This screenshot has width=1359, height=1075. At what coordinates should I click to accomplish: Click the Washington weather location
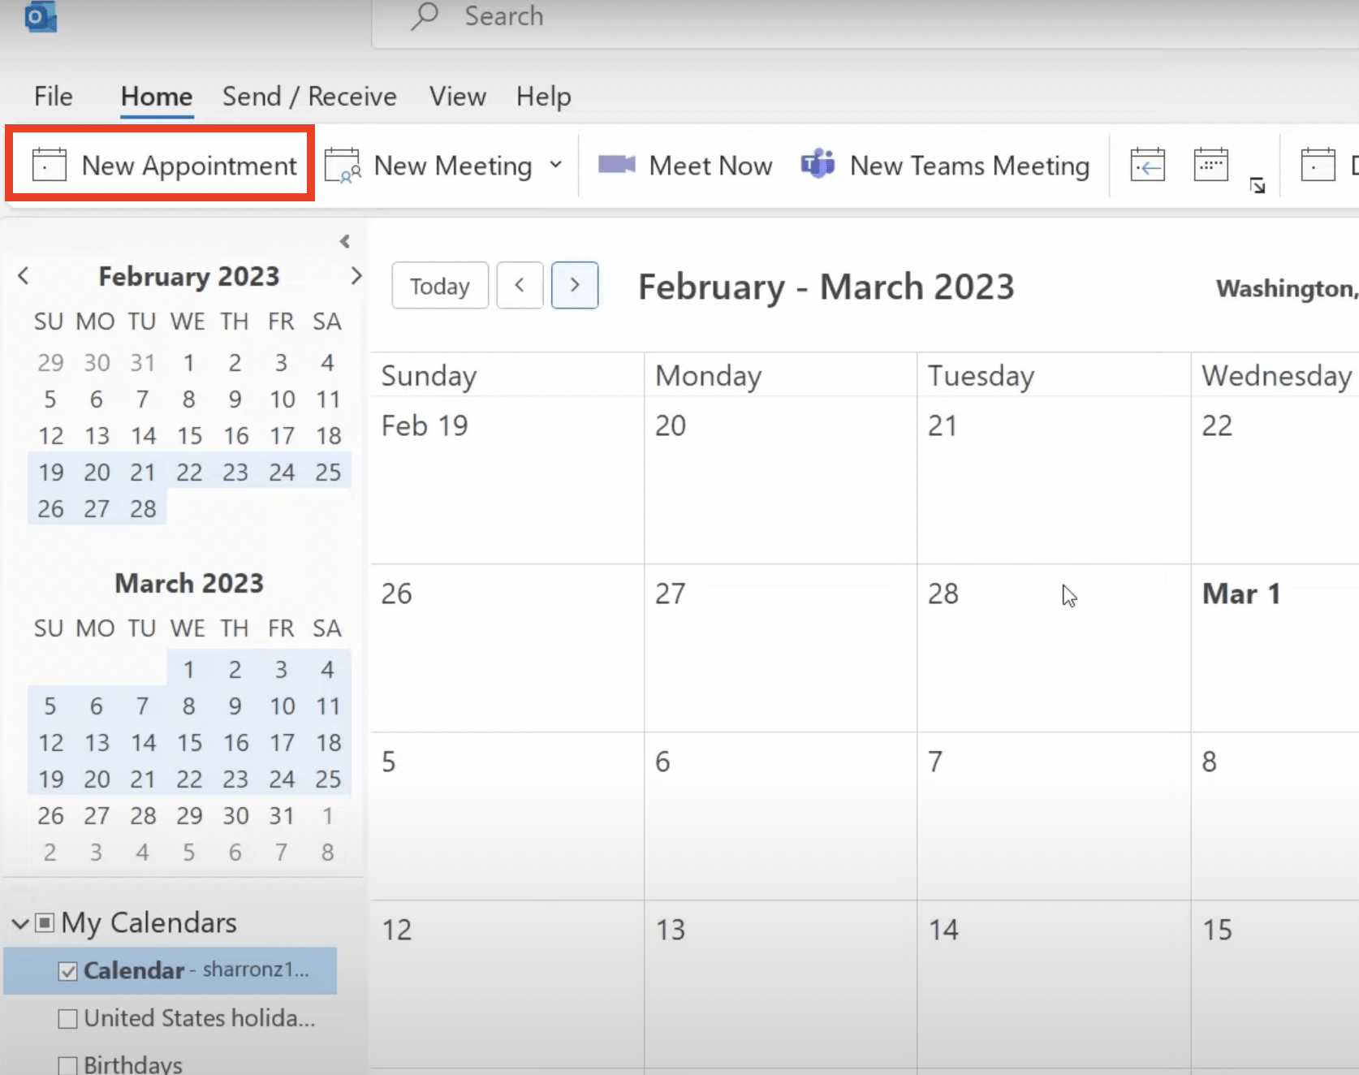click(1286, 288)
